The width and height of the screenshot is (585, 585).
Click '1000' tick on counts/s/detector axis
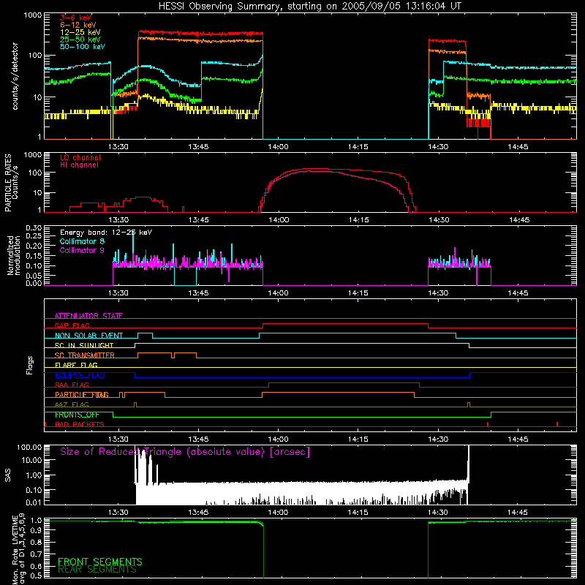pyautogui.click(x=33, y=15)
